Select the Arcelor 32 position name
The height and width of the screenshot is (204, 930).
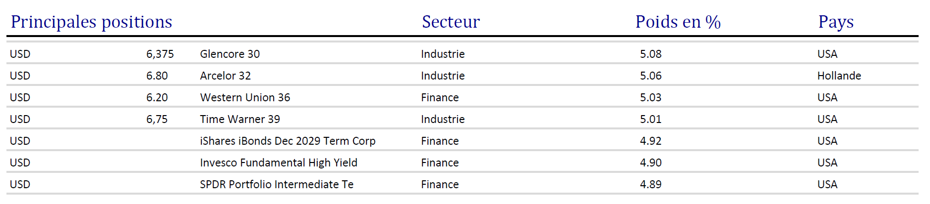pos(225,76)
